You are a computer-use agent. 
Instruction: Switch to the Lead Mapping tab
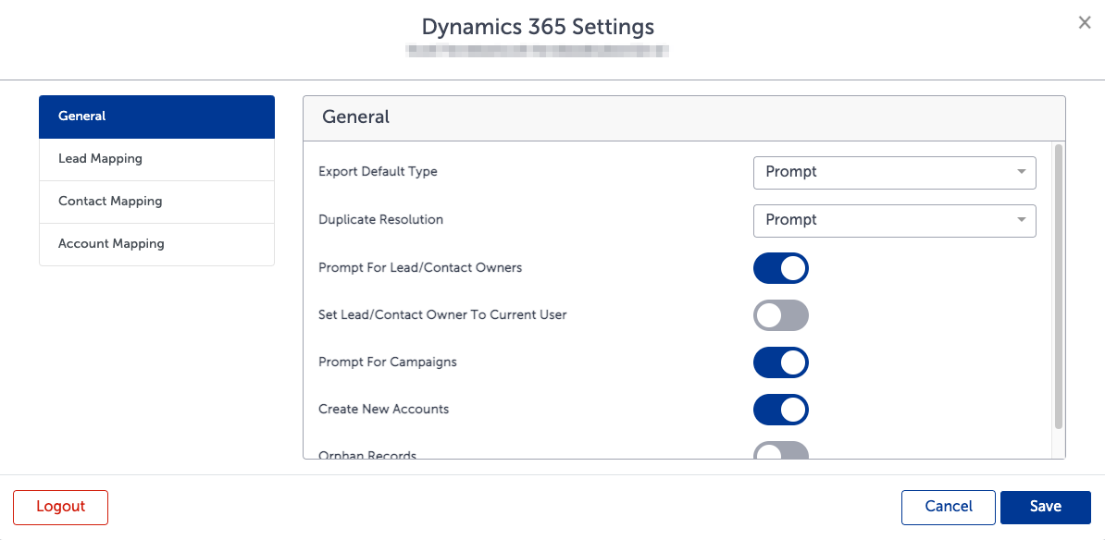pos(156,159)
